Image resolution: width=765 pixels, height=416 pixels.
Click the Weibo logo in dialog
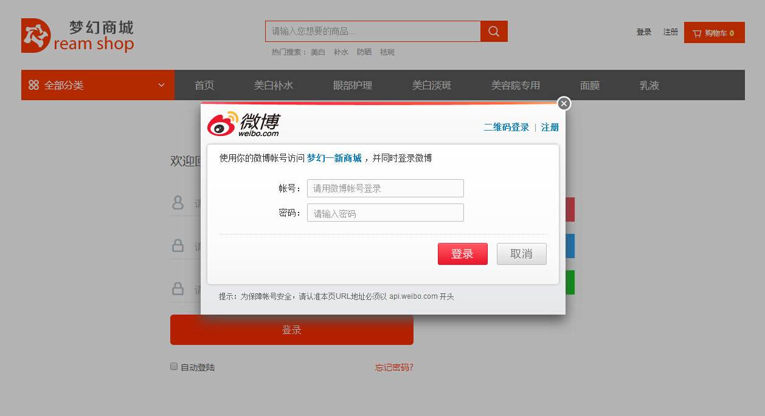point(243,124)
